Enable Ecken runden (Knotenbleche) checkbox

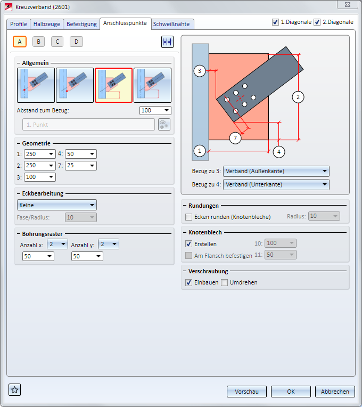click(189, 217)
